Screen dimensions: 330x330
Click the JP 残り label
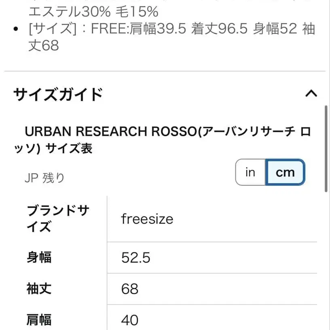point(44,178)
